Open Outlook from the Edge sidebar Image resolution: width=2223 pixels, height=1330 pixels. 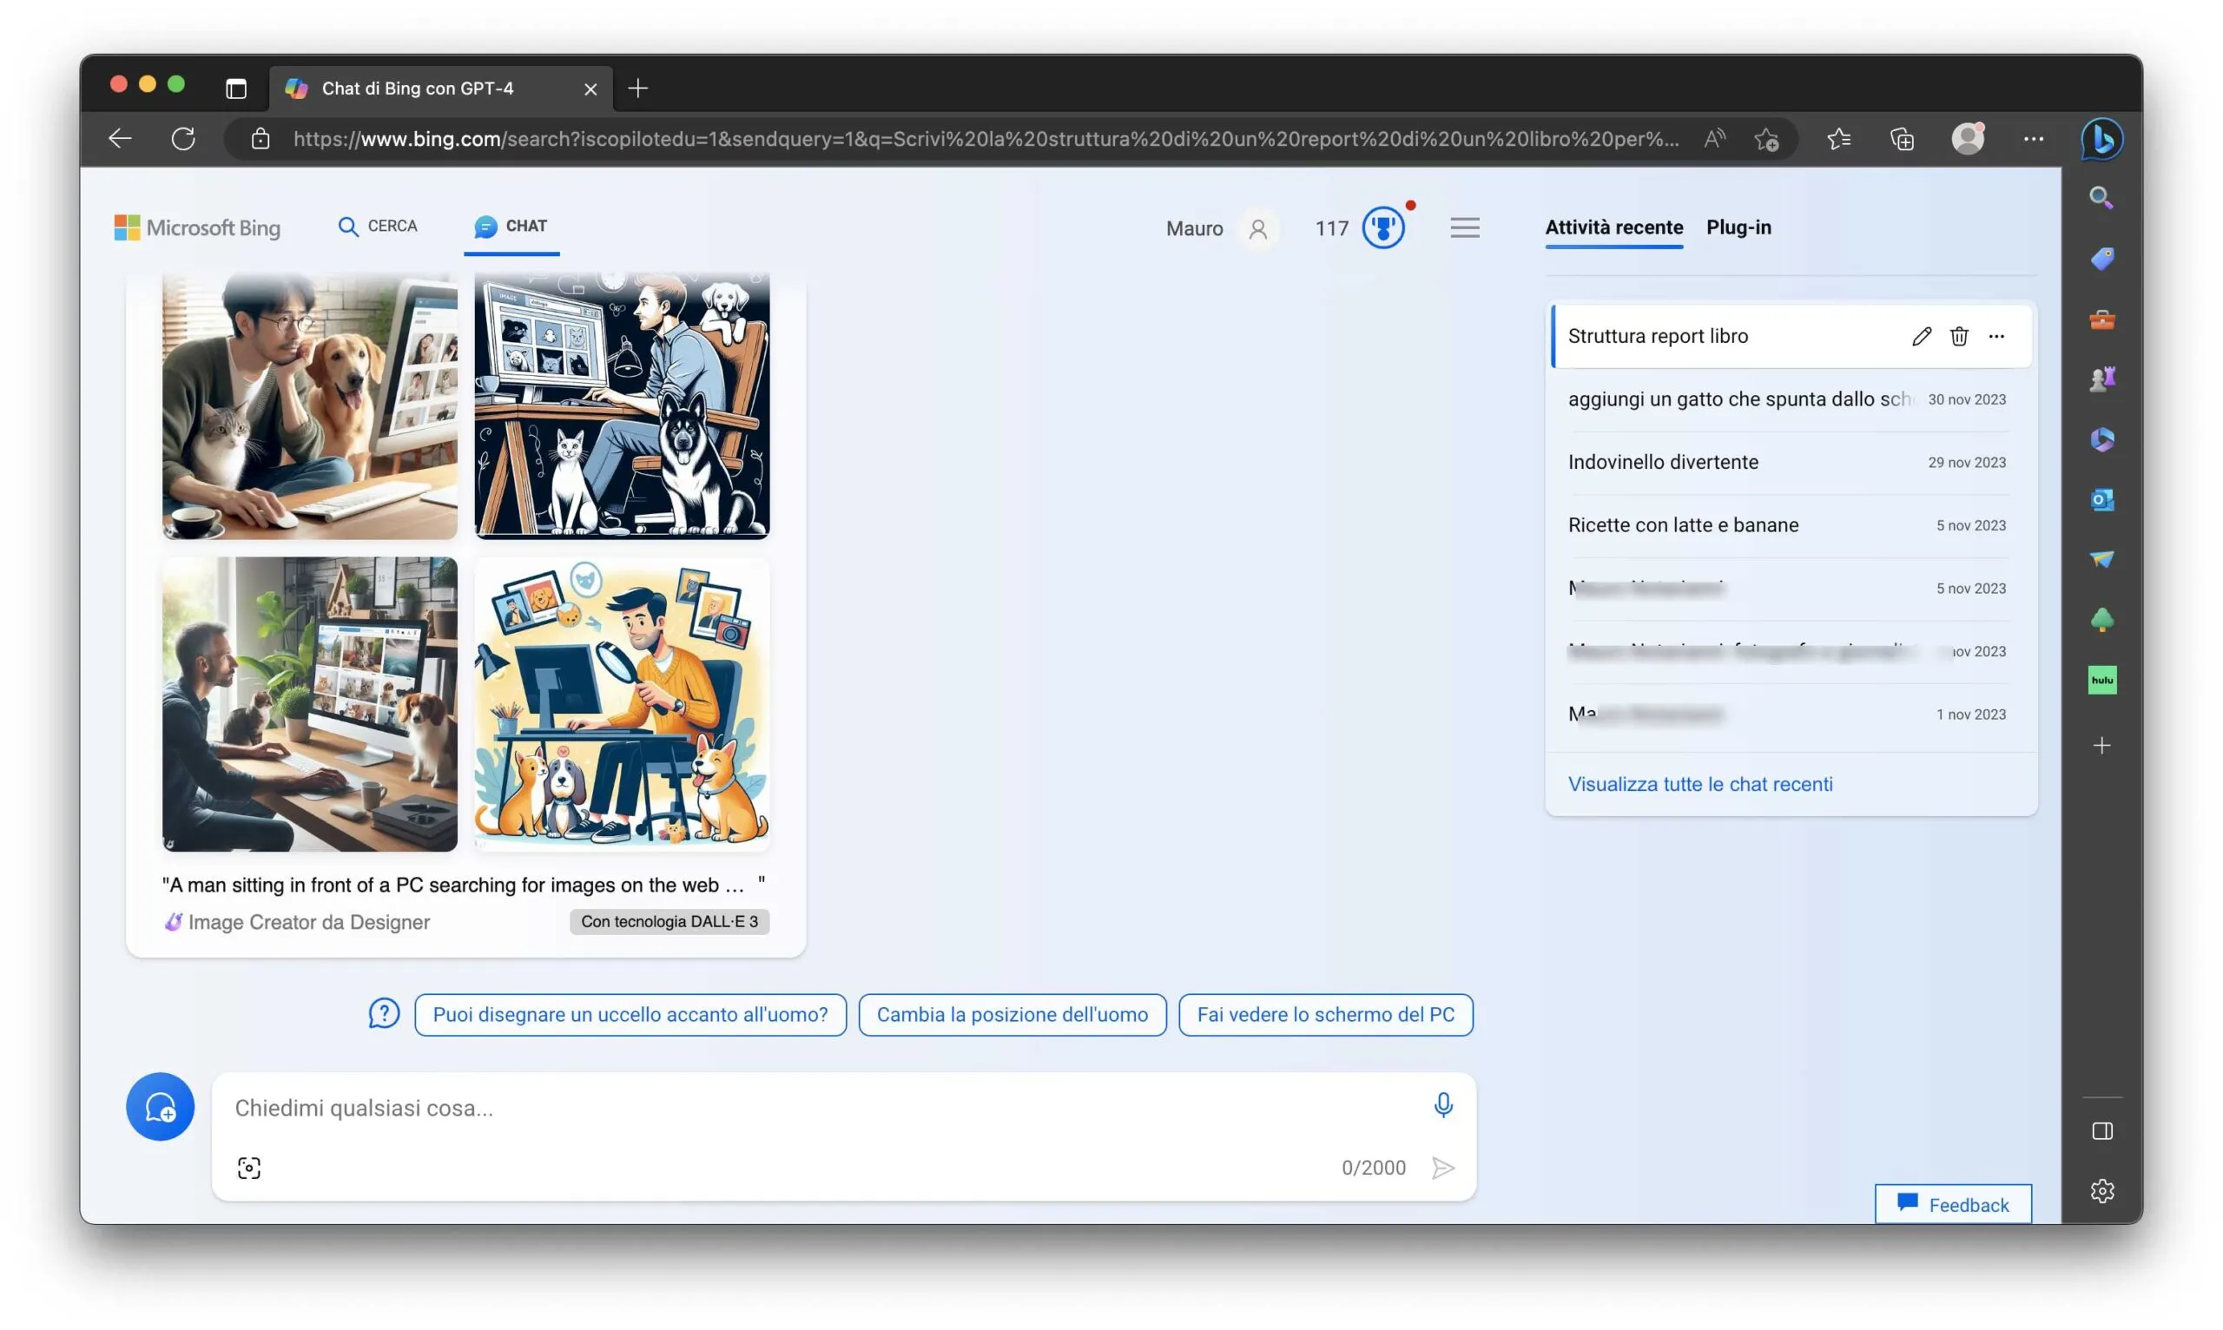(2102, 499)
